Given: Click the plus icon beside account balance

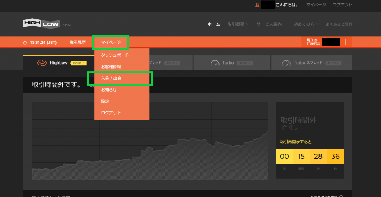Looking at the screenshot, I should pyautogui.click(x=345, y=42).
